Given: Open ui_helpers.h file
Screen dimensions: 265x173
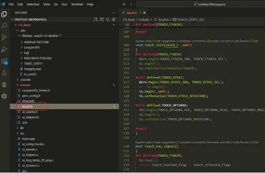Looking at the screenshot, I should pos(30,117).
